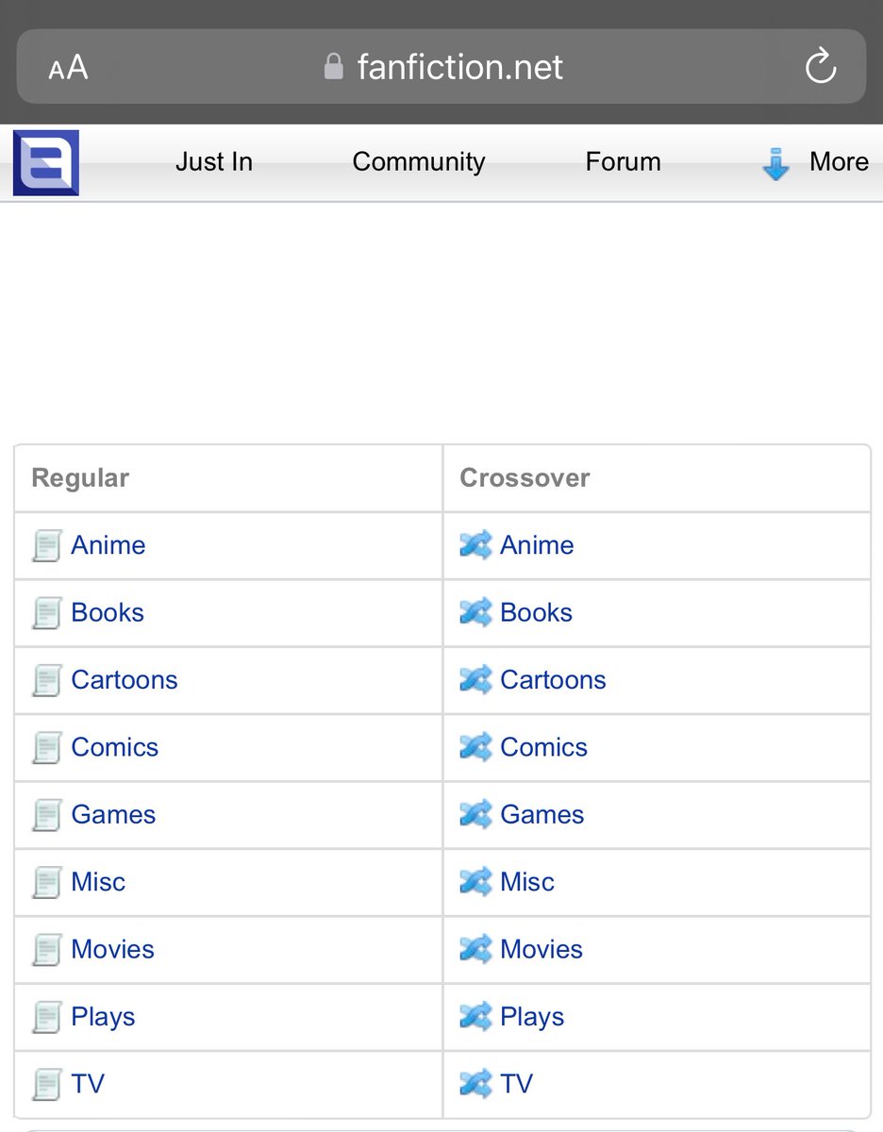Browse crossover Misc link
Viewport: 883px width, 1132px height.
(527, 883)
